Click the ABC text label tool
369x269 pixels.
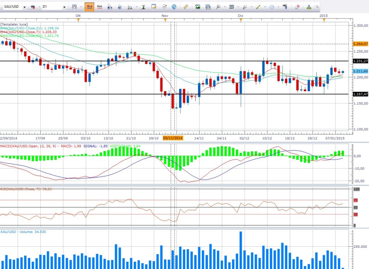[285, 6]
